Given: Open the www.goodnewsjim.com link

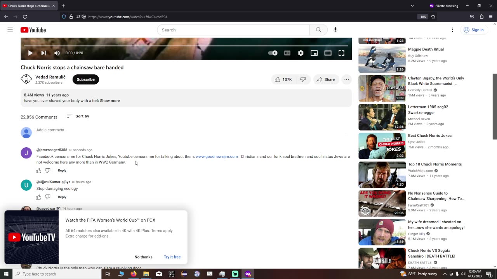Looking at the screenshot, I should [217, 157].
